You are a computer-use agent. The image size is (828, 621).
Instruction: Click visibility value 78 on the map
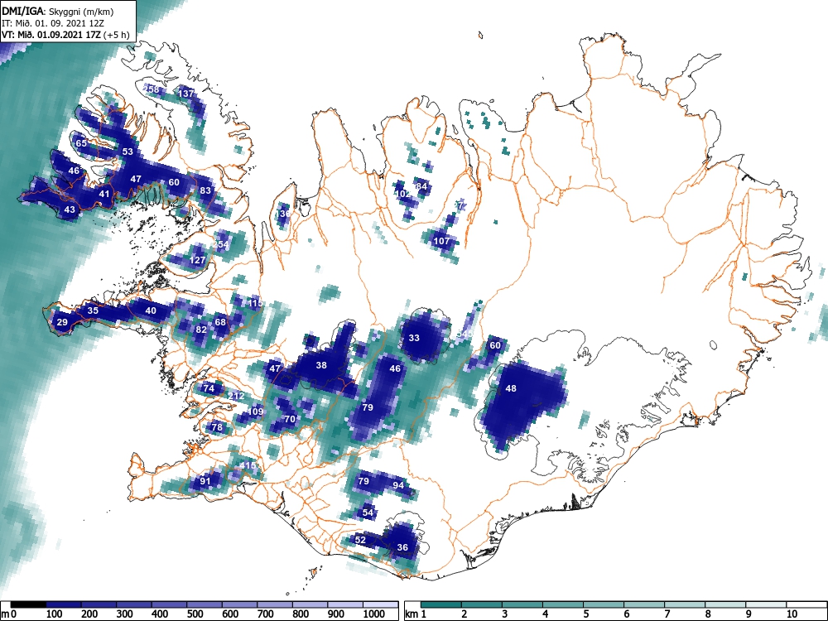tap(217, 427)
